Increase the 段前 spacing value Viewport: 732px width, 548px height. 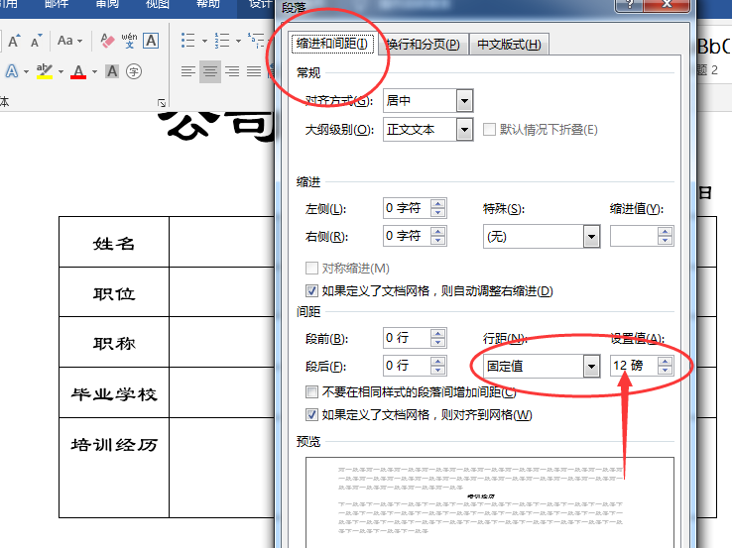pos(437,334)
